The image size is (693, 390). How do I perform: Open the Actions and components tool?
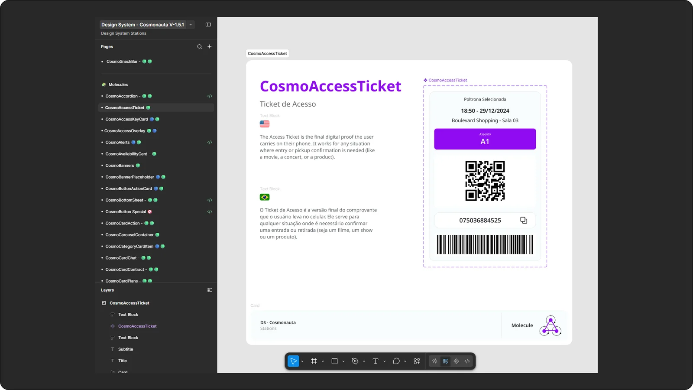(x=417, y=361)
